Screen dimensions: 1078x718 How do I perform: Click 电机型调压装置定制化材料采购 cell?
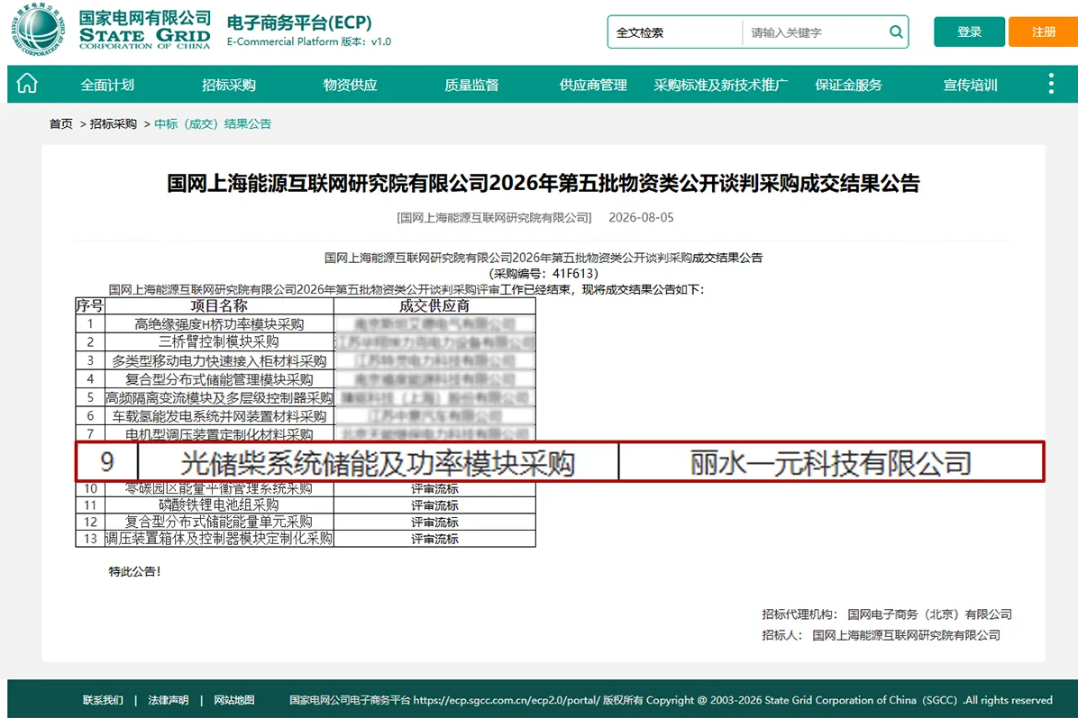[x=219, y=433]
